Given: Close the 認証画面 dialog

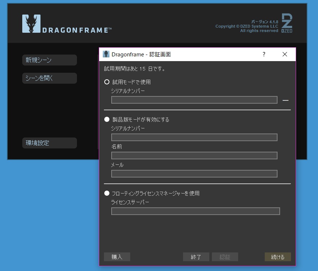Looking at the screenshot, I should (x=285, y=54).
